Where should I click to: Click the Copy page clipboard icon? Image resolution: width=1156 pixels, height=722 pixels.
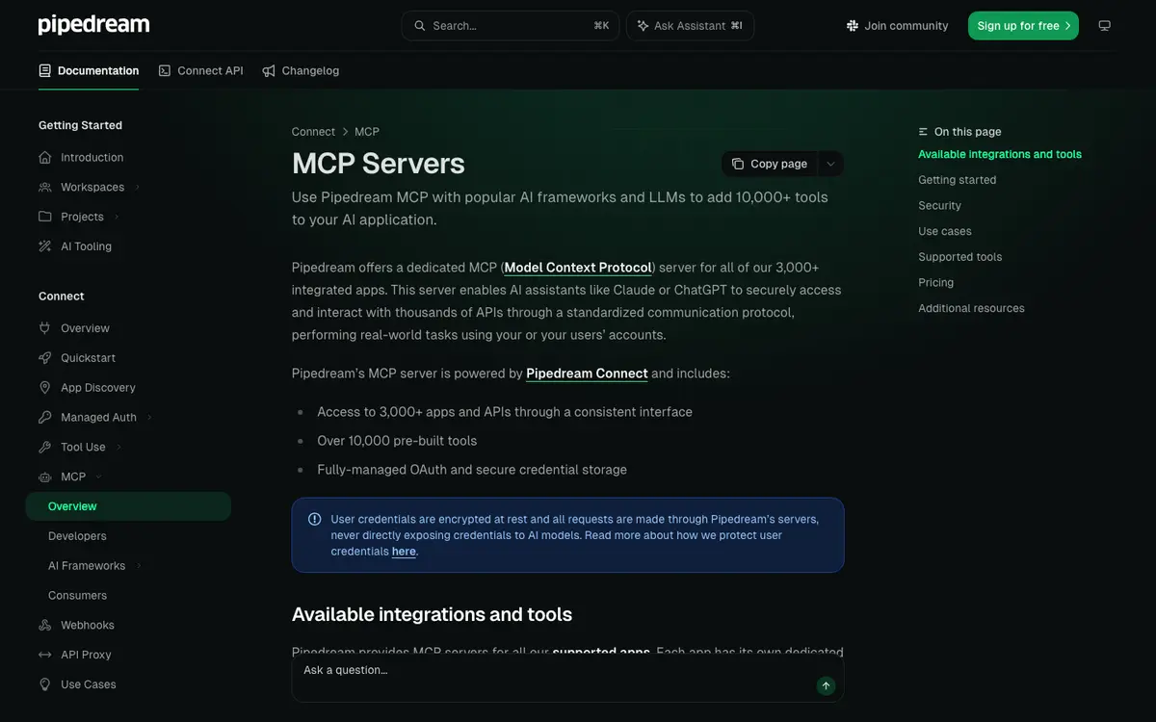(738, 164)
